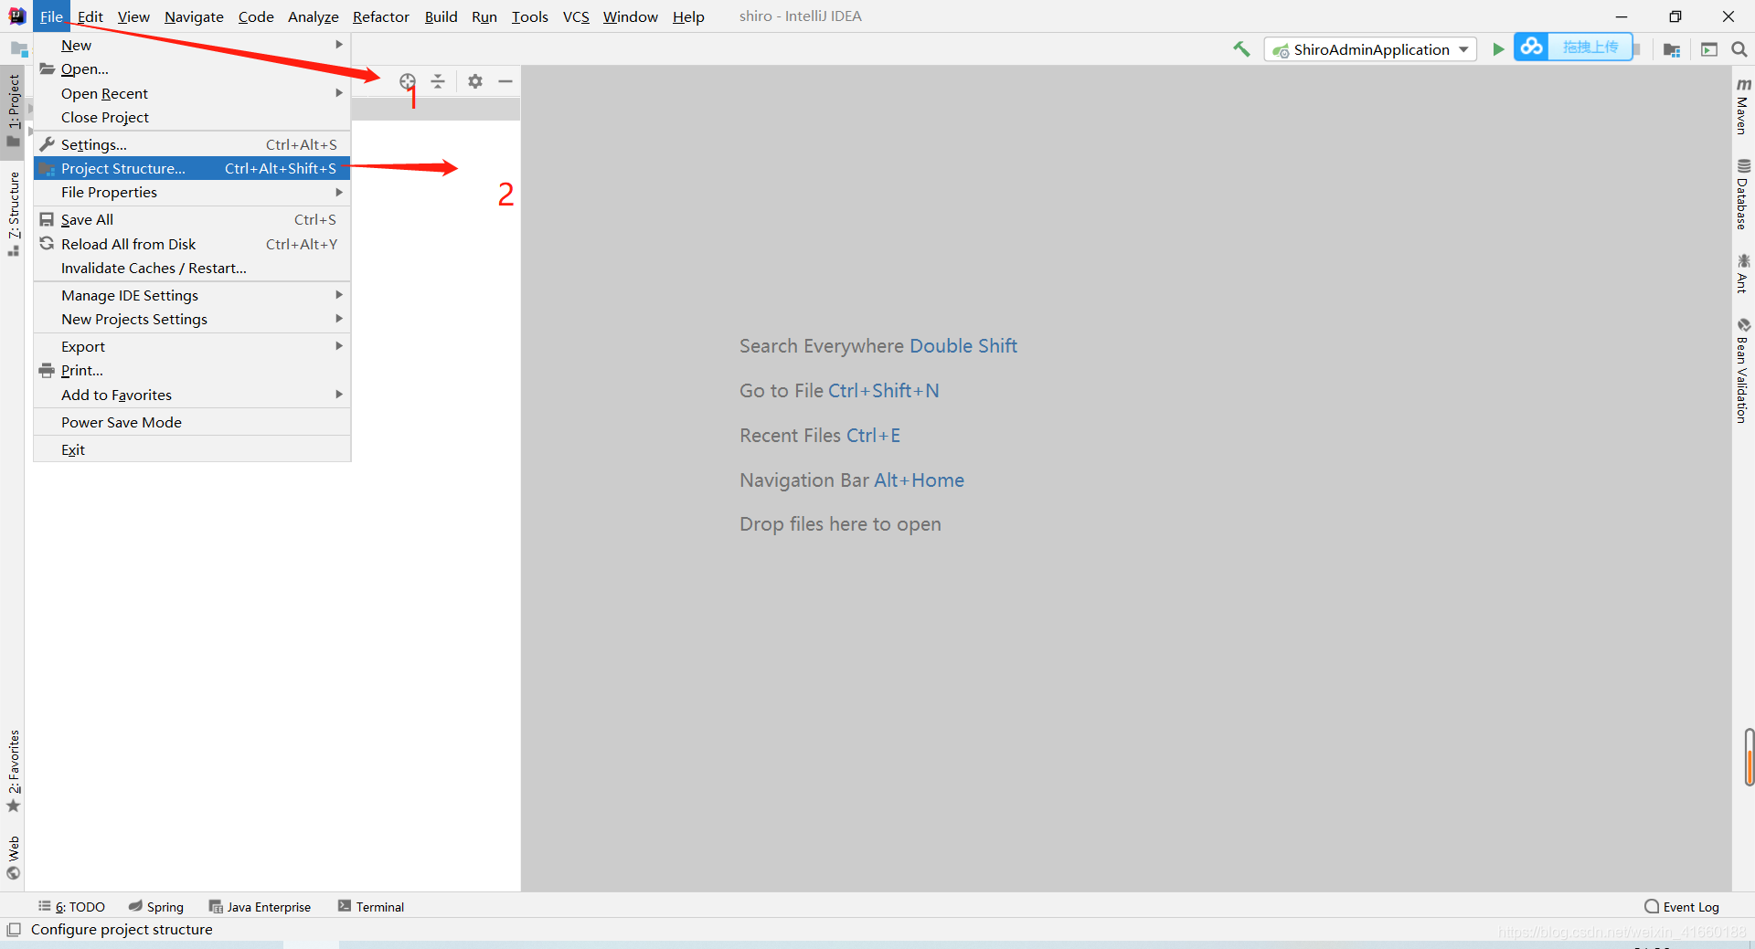Open the 6: TODO tool window
The height and width of the screenshot is (949, 1755).
71,907
